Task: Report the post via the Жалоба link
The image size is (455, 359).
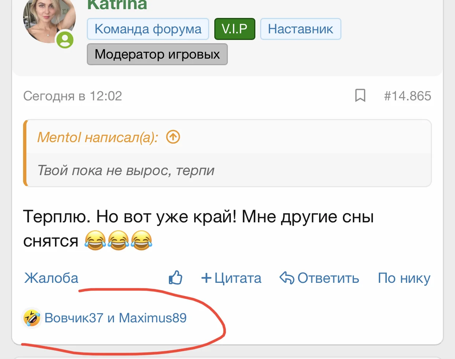Action: click(51, 278)
